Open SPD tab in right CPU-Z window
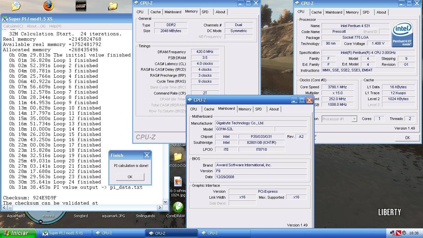Viewport: 423px width, 238px height. click(366, 12)
